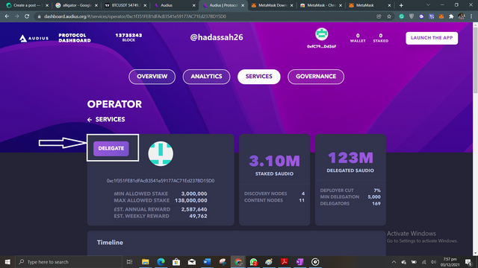This screenshot has width=478, height=268.
Task: Open the Mail app from the taskbar
Action: coord(192,261)
